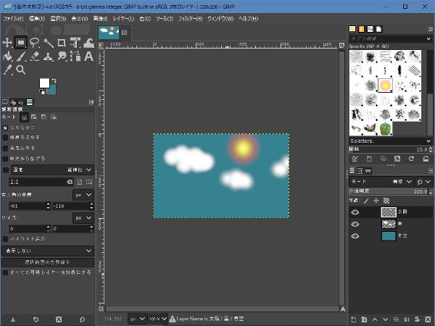Image resolution: width=435 pixels, height=326 pixels.
Task: Check the all-visible-layers option checkbox
Action: pyautogui.click(x=6, y=272)
